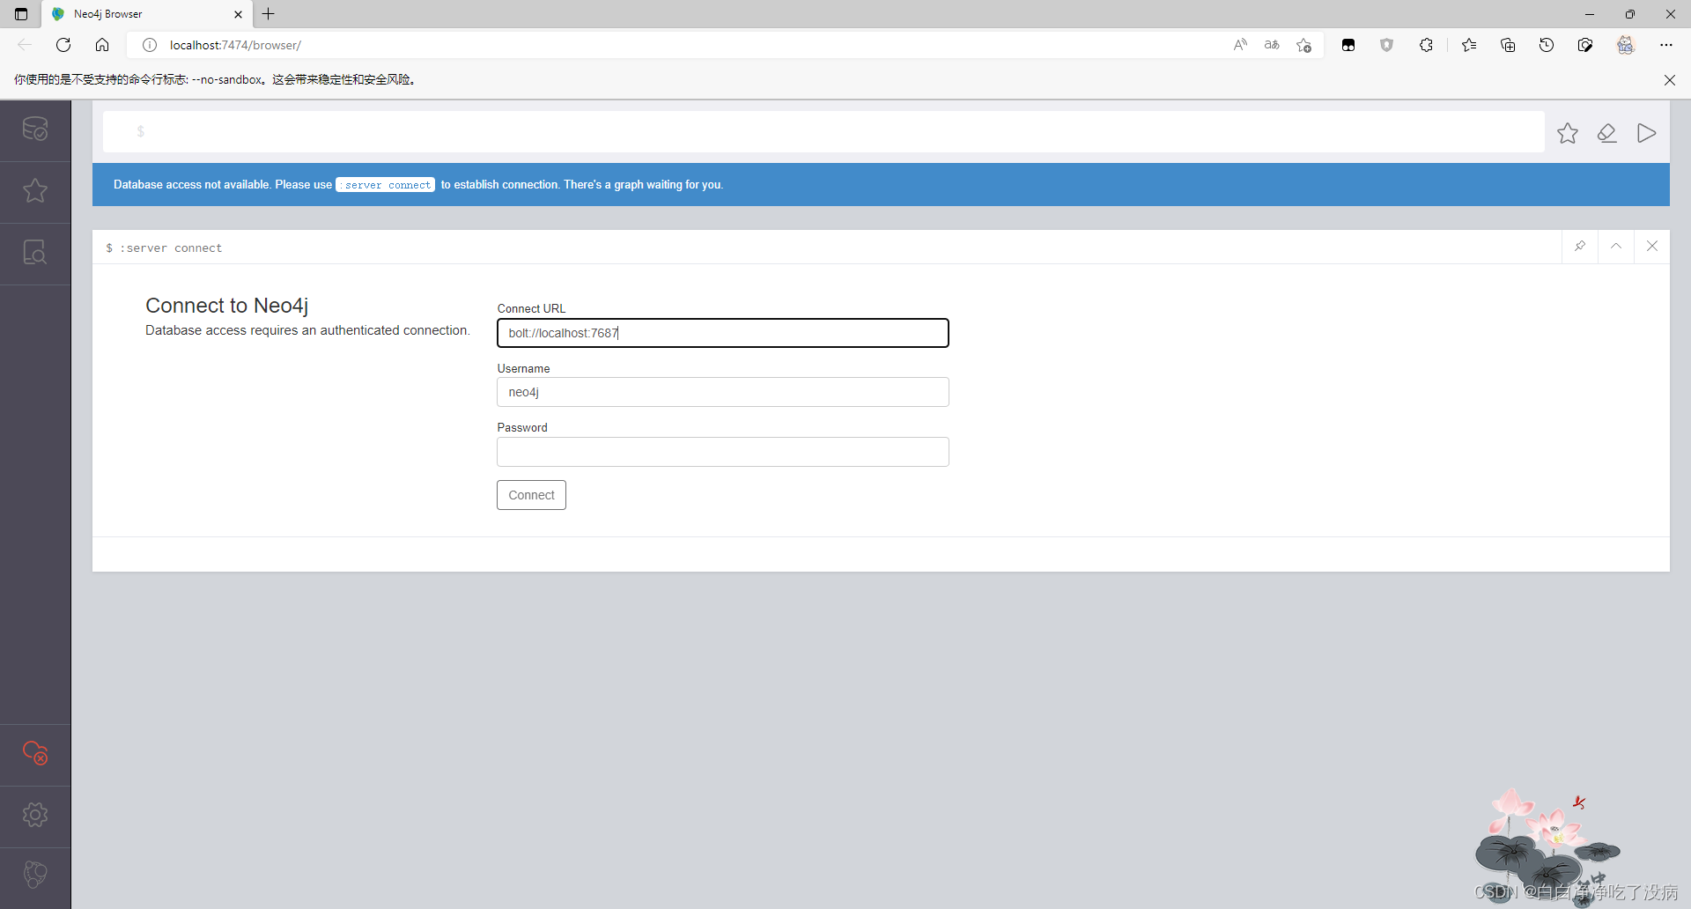Close the server connect frame
The image size is (1691, 909).
point(1652,247)
